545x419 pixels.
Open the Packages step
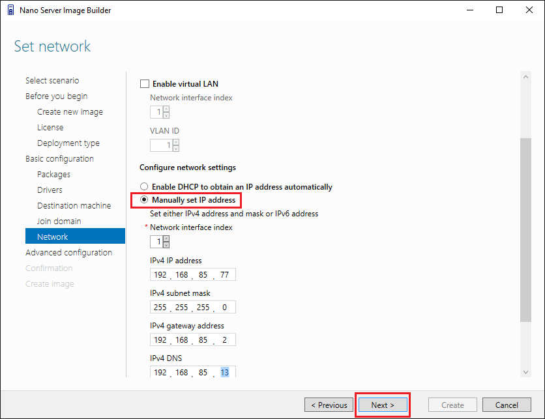pyautogui.click(x=53, y=174)
